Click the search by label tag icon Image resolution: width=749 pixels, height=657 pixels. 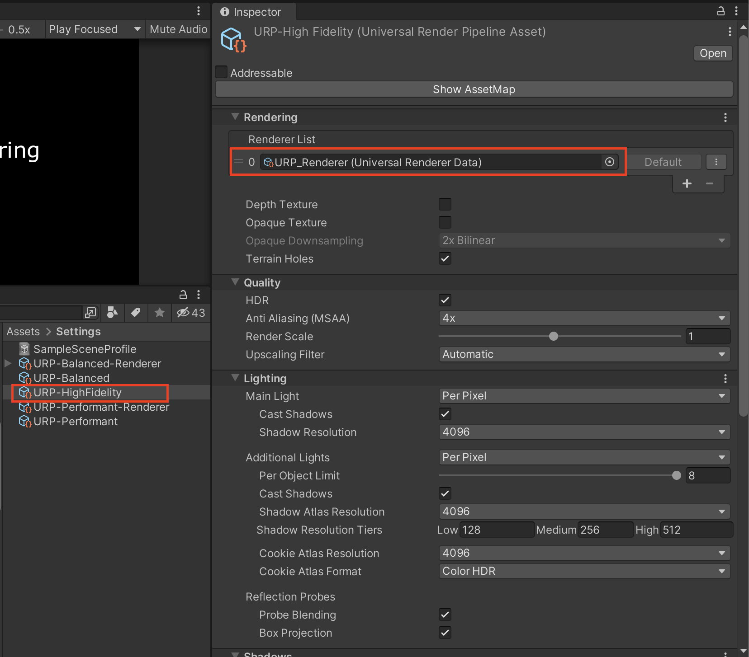click(x=136, y=313)
